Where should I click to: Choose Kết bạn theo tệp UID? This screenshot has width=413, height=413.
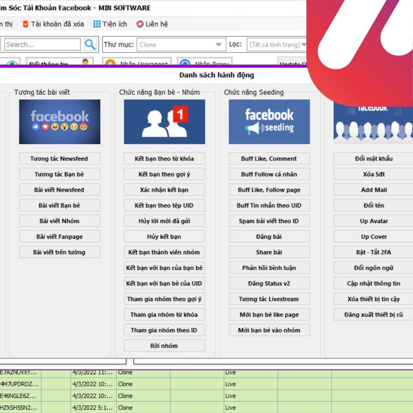pyautogui.click(x=164, y=205)
